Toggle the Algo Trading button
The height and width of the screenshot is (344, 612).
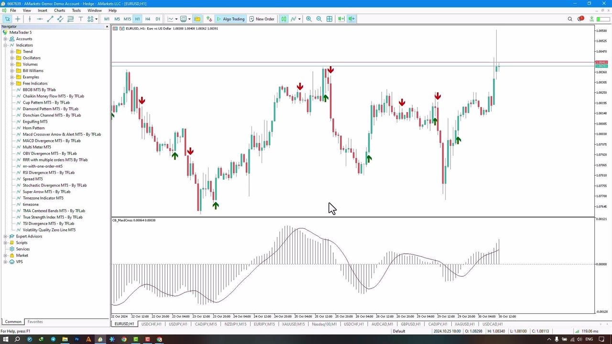pyautogui.click(x=230, y=19)
